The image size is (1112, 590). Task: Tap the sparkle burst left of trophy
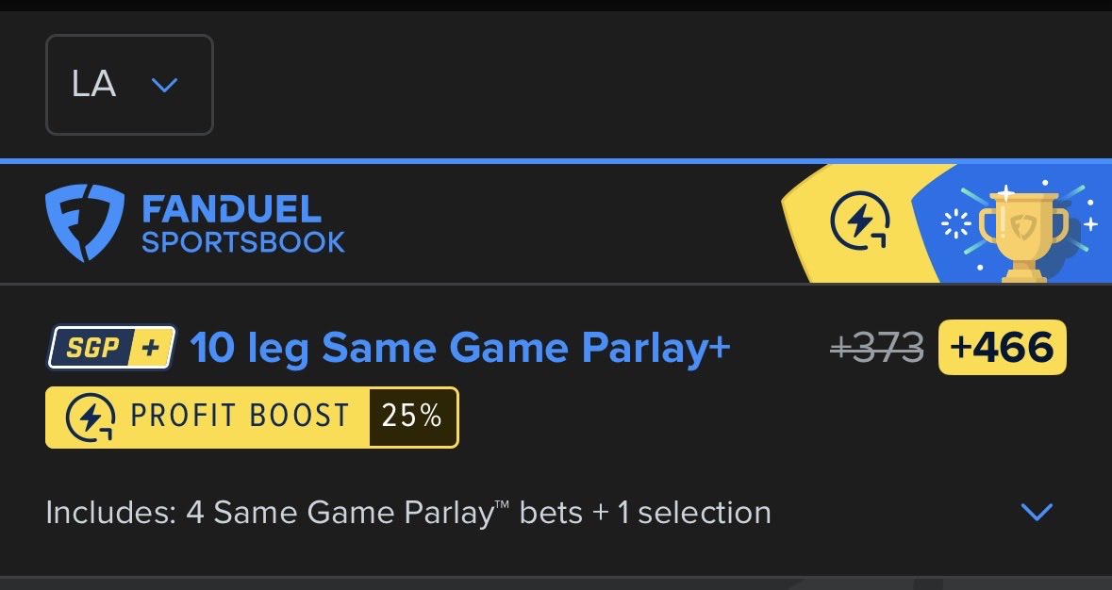tap(955, 225)
